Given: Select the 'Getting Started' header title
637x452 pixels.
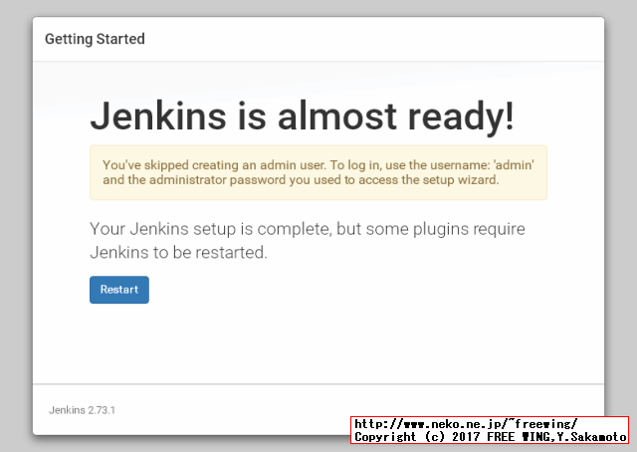Looking at the screenshot, I should [x=95, y=39].
